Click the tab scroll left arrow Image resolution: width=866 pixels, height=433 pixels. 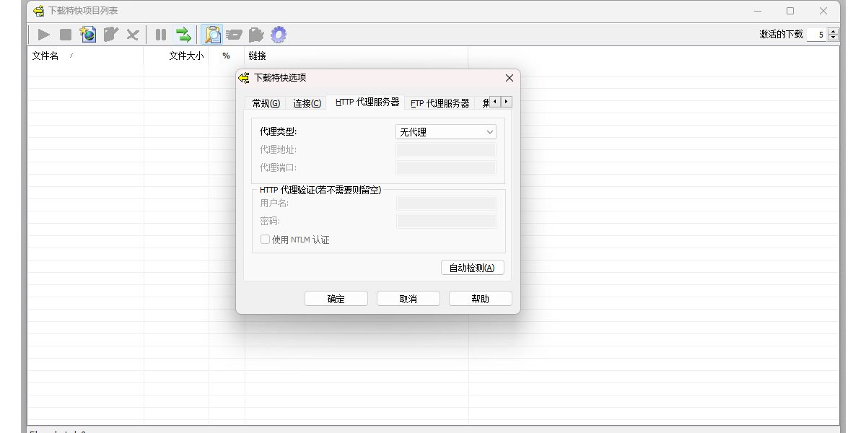(x=495, y=102)
